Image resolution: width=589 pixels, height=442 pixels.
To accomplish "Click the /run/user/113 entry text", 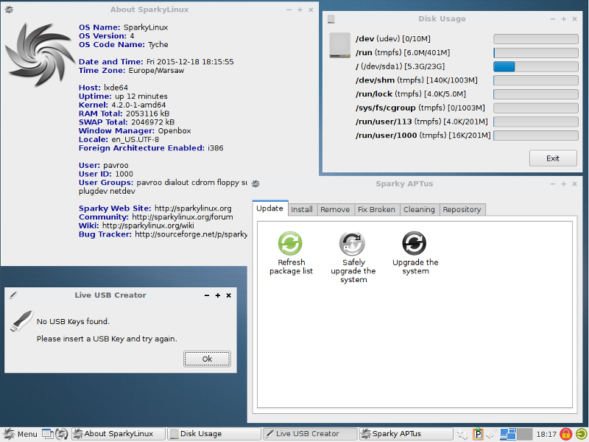I will (x=421, y=122).
